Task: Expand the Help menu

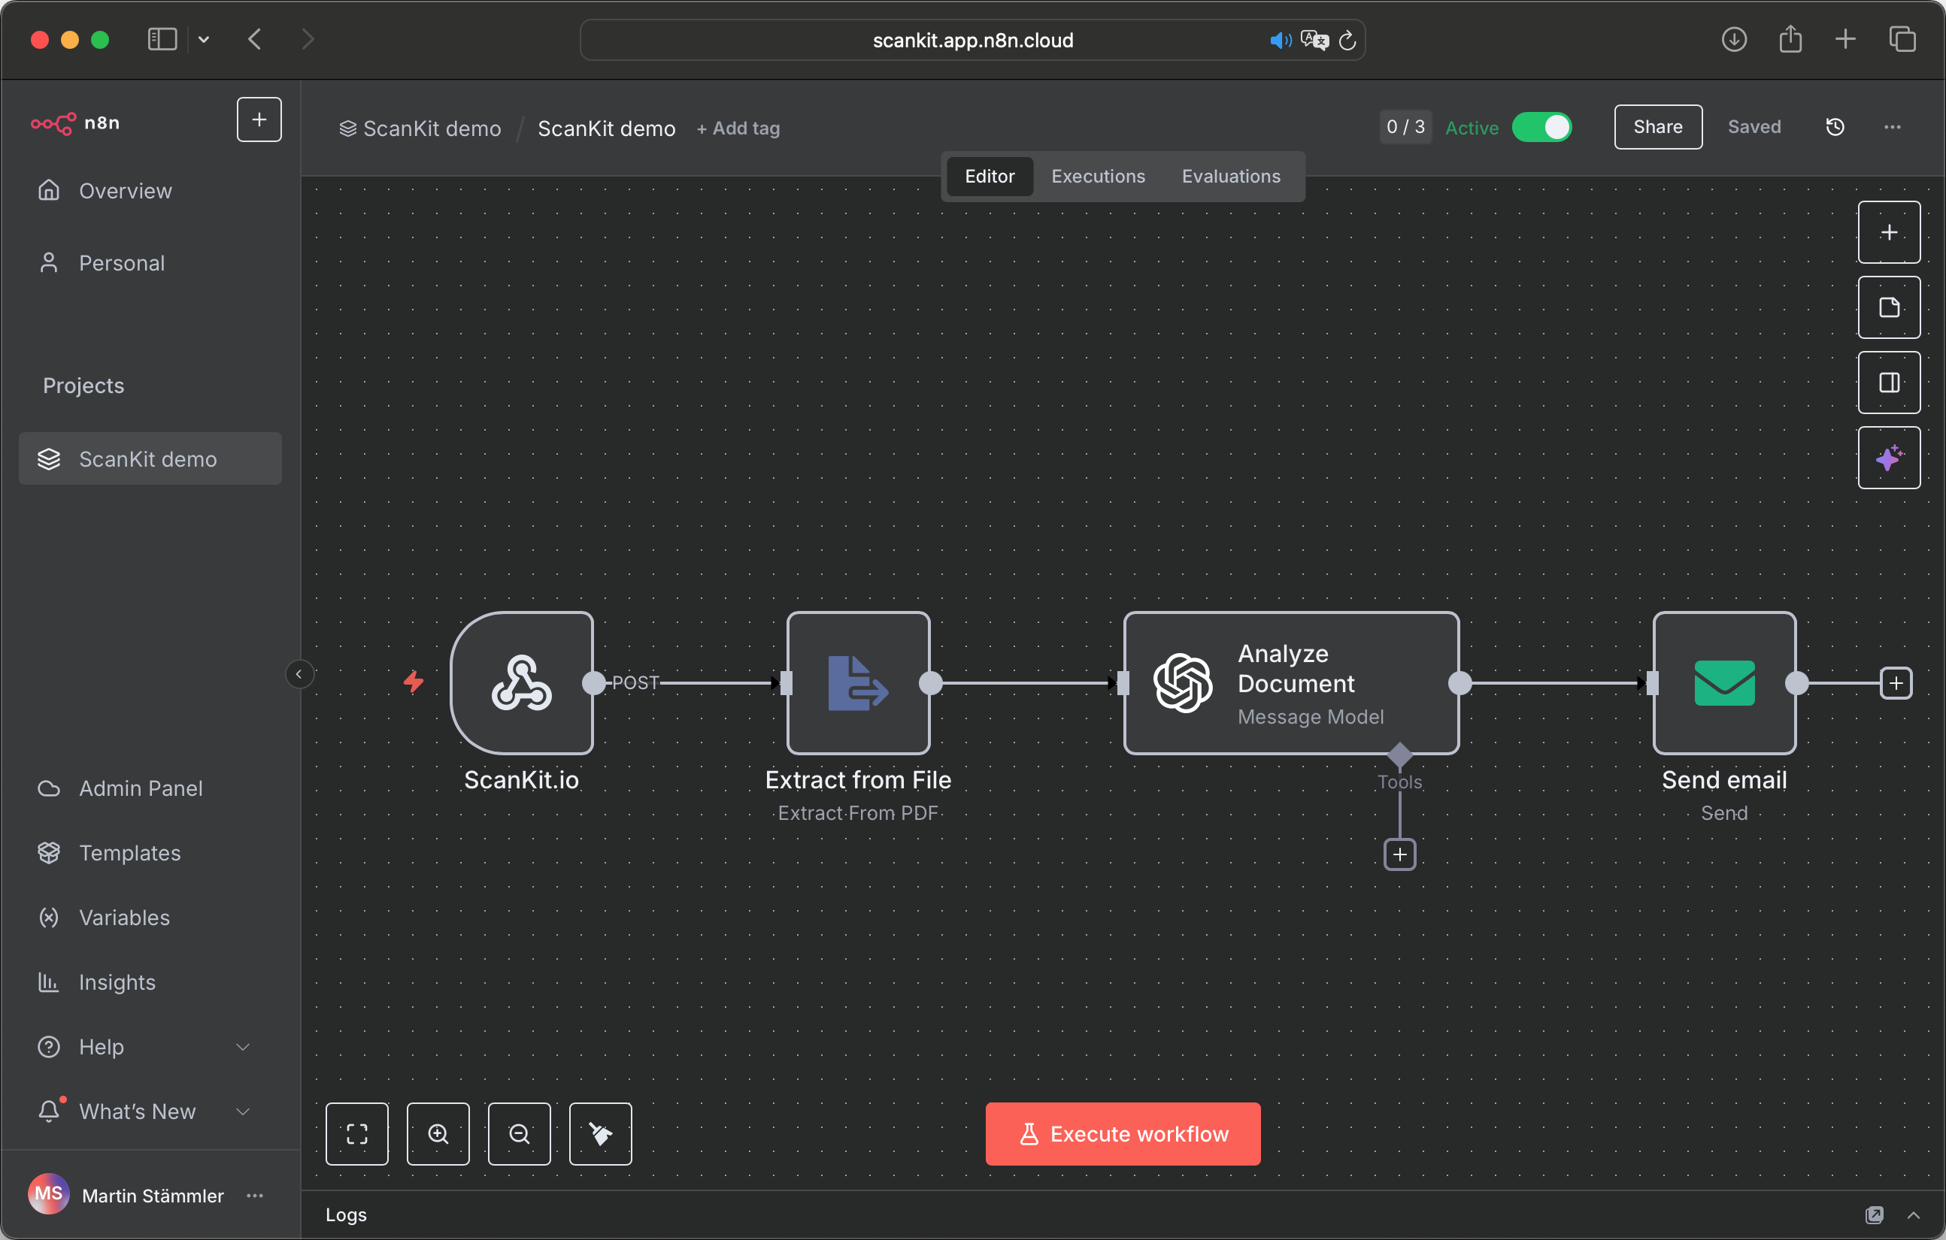Action: tap(150, 1046)
